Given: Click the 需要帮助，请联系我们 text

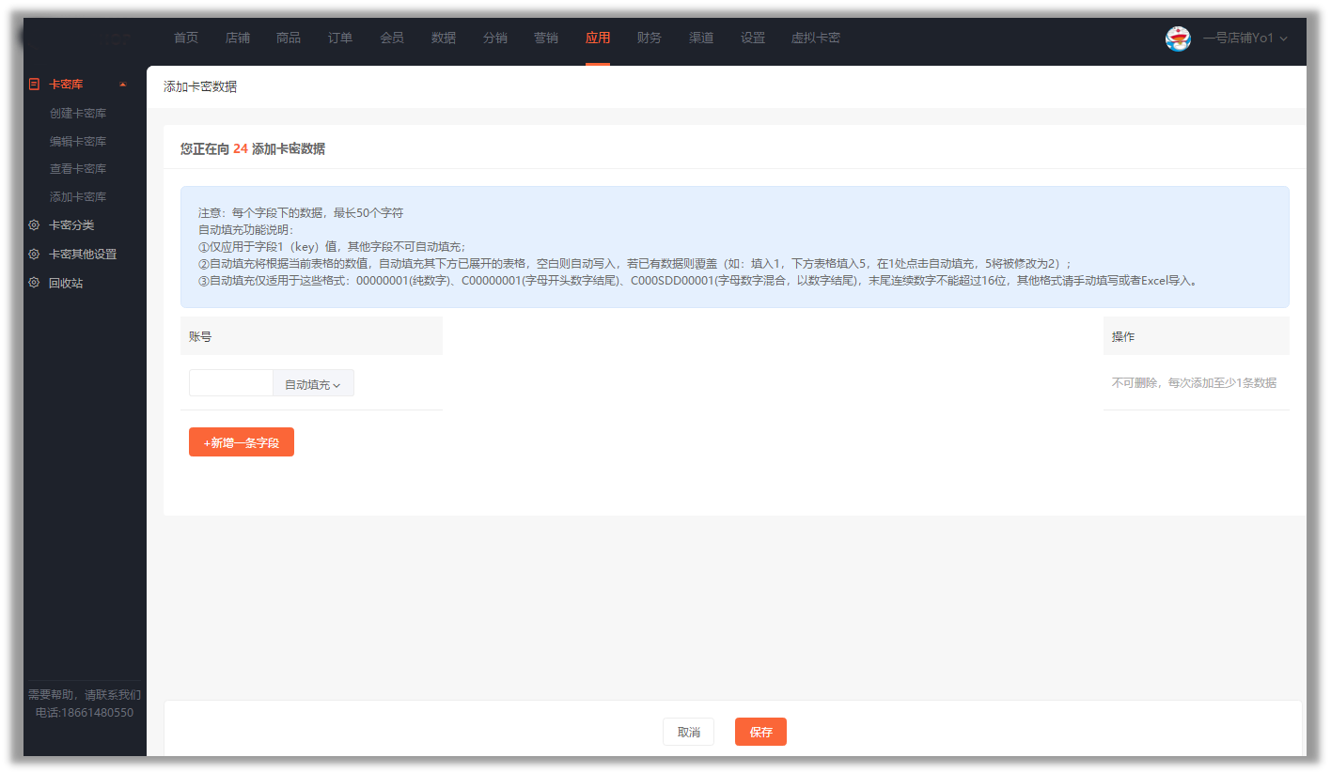Looking at the screenshot, I should pos(85,695).
